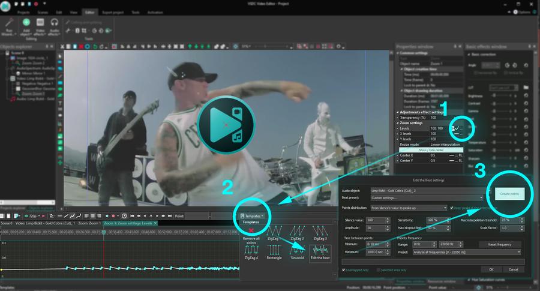Click the red play preview arrow
Screen dimensions: 540x291
point(43,216)
